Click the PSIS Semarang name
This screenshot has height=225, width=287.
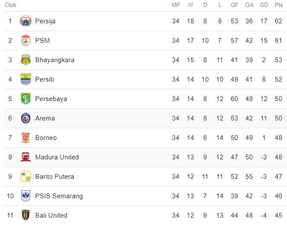(x=59, y=196)
